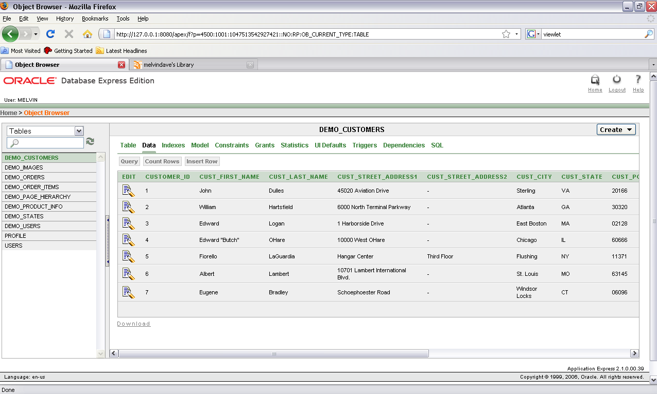Open the USERS table in sidebar

49,246
